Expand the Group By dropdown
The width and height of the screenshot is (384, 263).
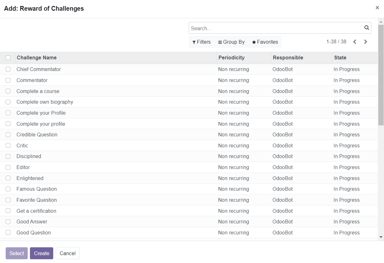tap(231, 42)
